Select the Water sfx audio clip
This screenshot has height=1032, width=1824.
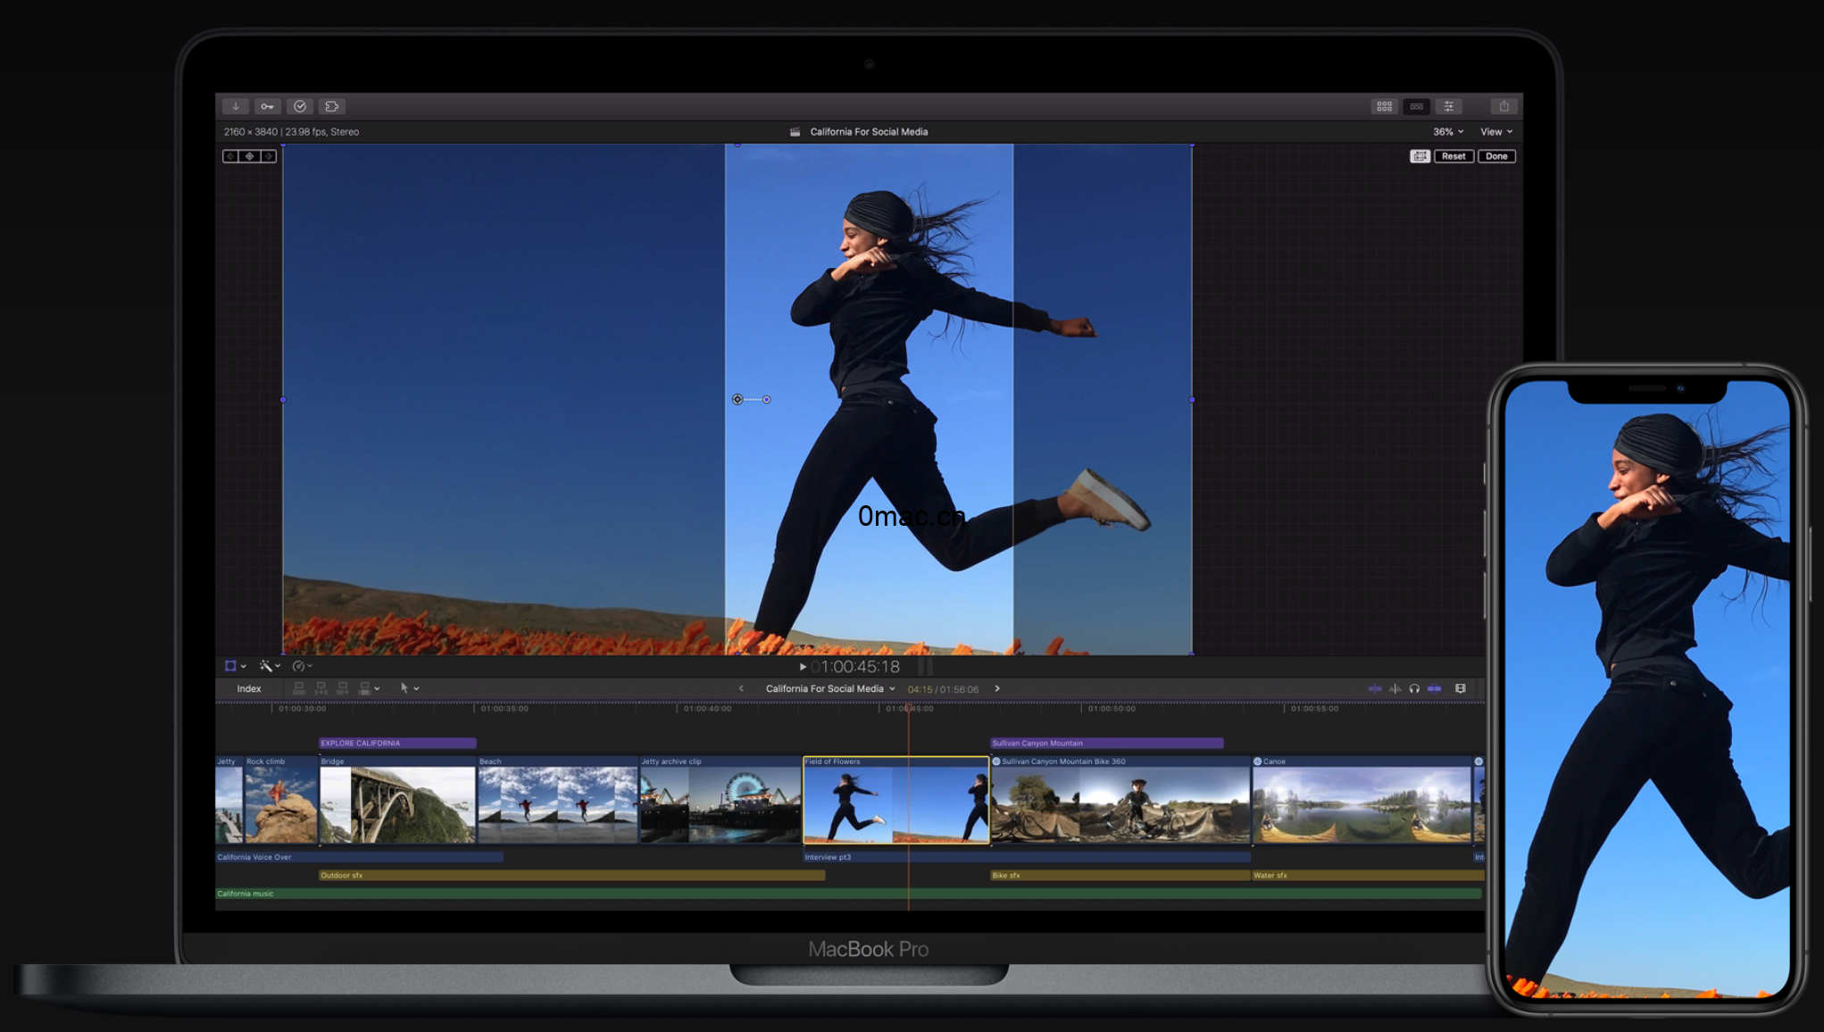click(x=1367, y=875)
